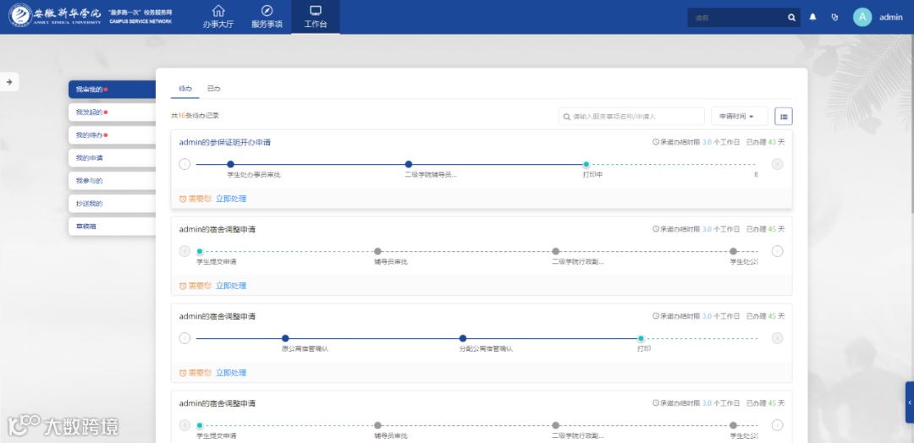
Task: Click the alarm 需要您 icon on 参保证明 card
Action: (x=183, y=199)
